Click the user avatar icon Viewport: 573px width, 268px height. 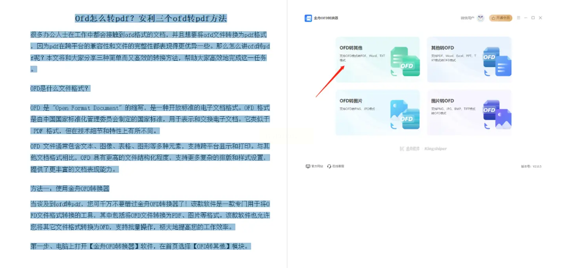(481, 18)
